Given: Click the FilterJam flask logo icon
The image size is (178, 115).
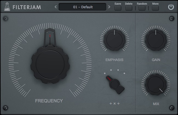Looking at the screenshot, I should (7, 7).
